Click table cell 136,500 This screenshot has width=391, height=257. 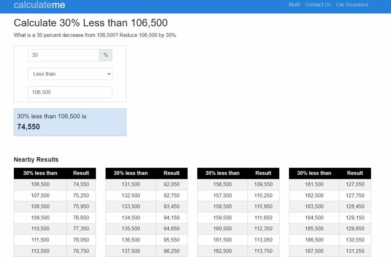point(131,240)
